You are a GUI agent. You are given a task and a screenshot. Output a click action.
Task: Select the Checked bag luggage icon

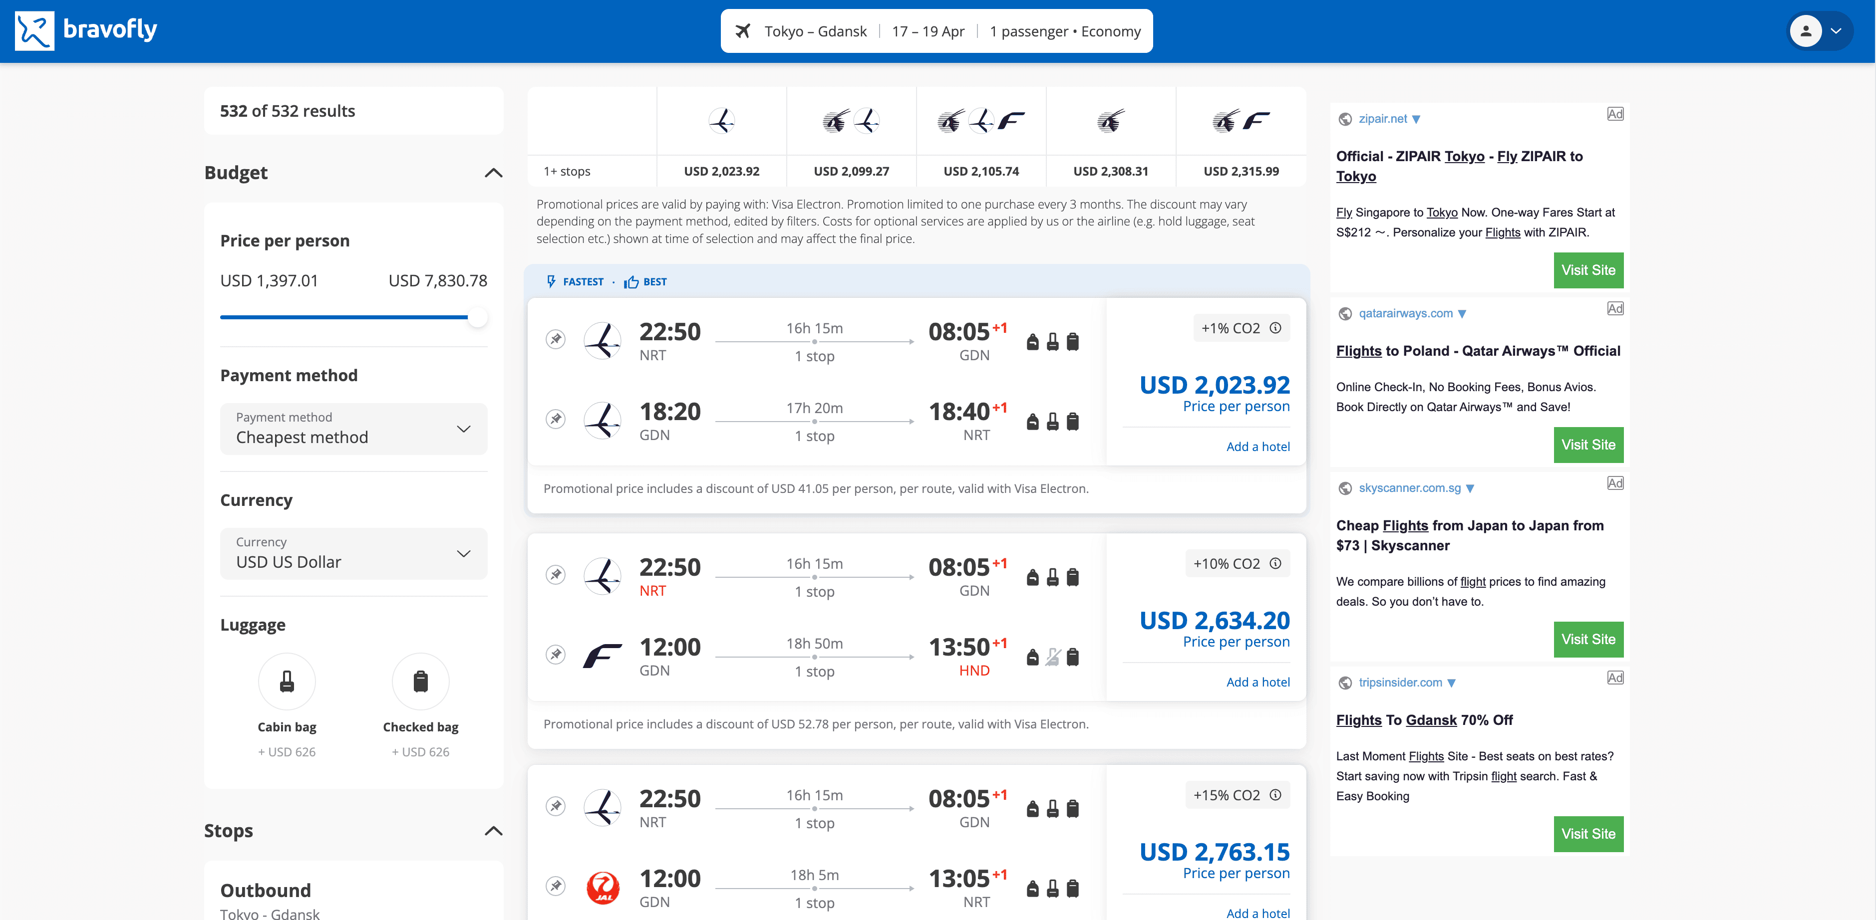(420, 681)
